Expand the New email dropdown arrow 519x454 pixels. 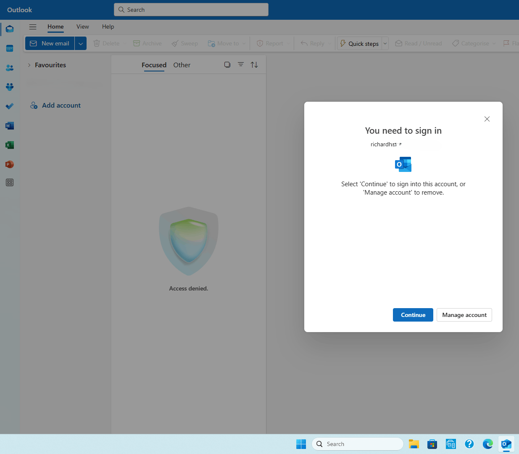(80, 43)
